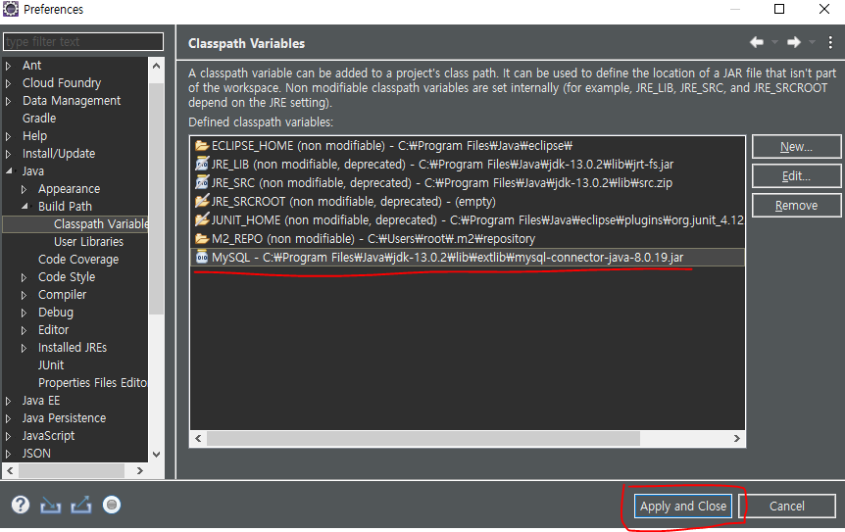Expand the Install/Update node

click(9, 154)
